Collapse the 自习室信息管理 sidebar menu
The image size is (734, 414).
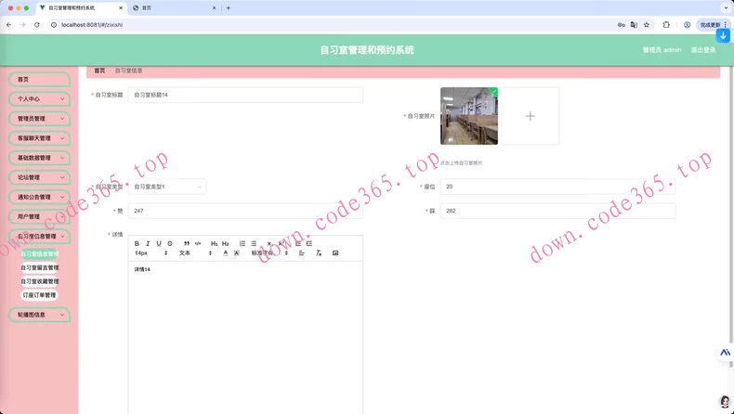pyautogui.click(x=39, y=237)
